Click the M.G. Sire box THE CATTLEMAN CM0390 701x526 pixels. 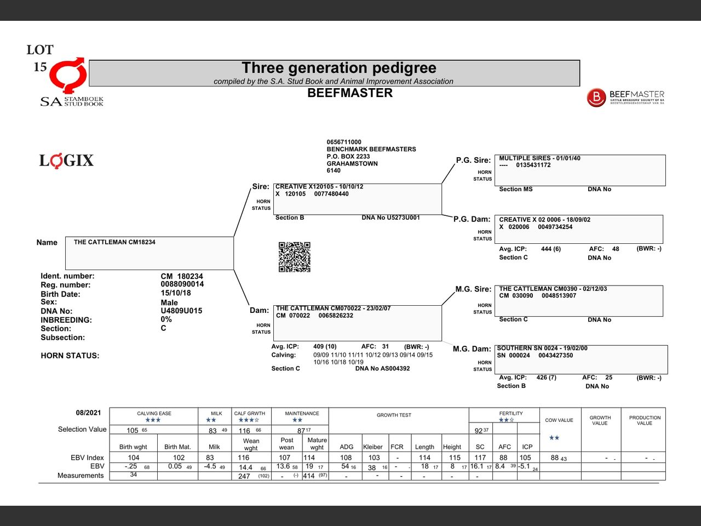578,300
